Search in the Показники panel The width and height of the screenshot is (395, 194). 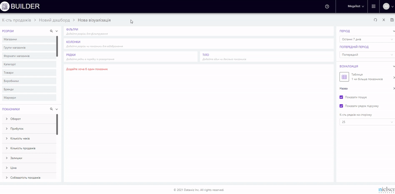51,109
